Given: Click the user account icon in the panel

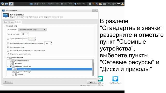Looking at the screenshot, I should coord(122,4).
